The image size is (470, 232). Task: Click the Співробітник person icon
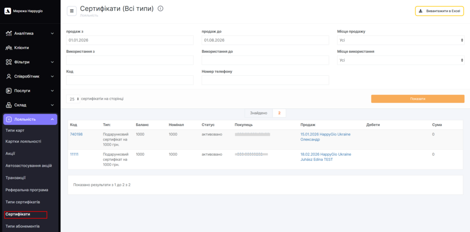9,76
